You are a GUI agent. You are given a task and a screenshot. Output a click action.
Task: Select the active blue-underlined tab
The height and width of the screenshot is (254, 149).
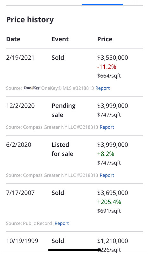tap(103, 5)
